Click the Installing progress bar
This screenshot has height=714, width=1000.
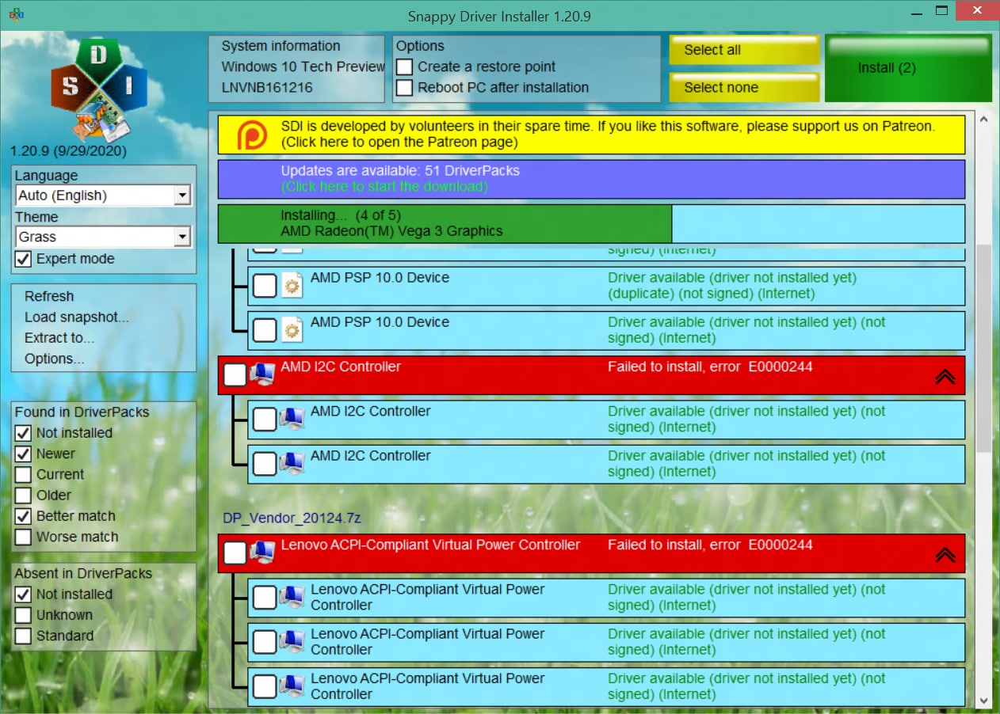pyautogui.click(x=591, y=224)
